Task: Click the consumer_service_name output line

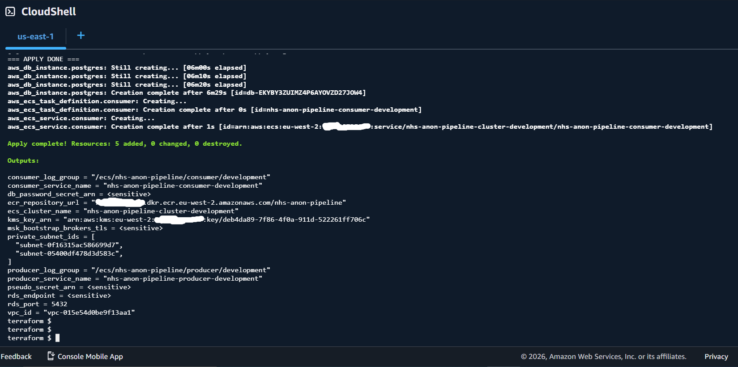Action: click(x=135, y=186)
